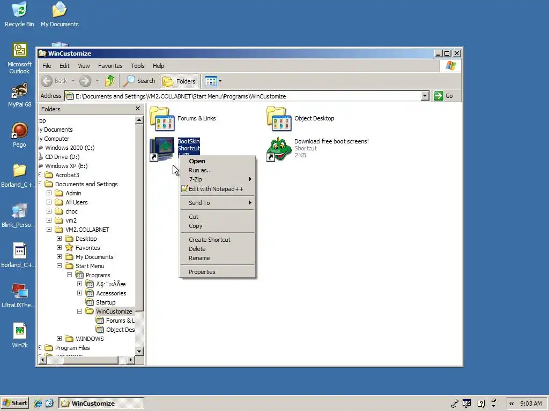Open the Borland_C+.. folder icon on the desktop
This screenshot has height=411, width=549.
tap(18, 175)
